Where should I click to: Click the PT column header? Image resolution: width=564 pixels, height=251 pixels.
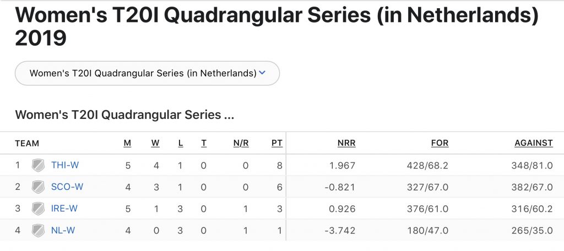click(x=277, y=143)
